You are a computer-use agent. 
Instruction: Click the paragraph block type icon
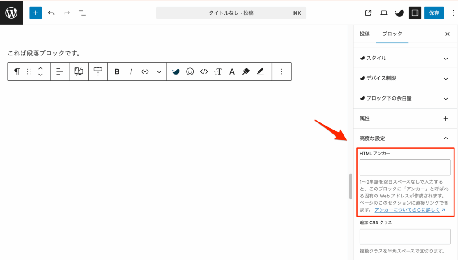[x=16, y=71]
